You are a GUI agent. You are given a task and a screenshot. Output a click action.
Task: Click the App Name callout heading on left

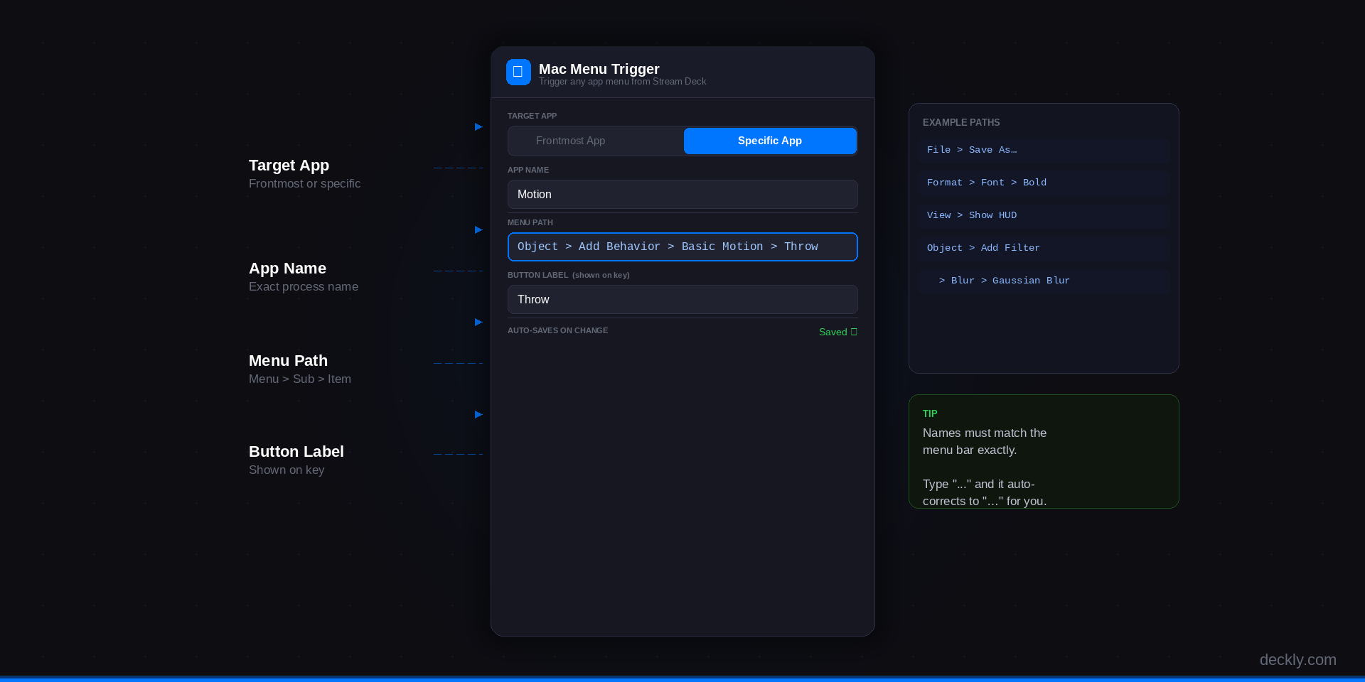point(287,269)
